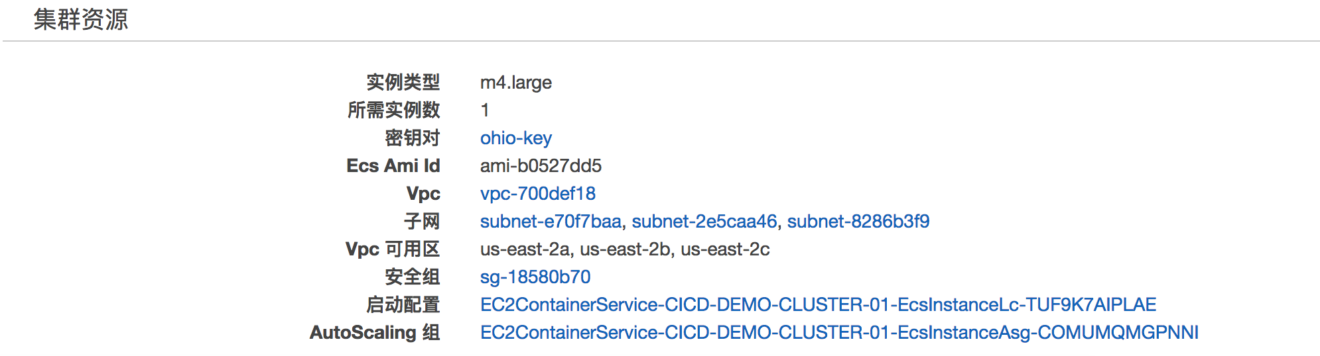Screen dimensions: 1320x356
Task: Click the 所需实例数 label
Action: point(393,110)
